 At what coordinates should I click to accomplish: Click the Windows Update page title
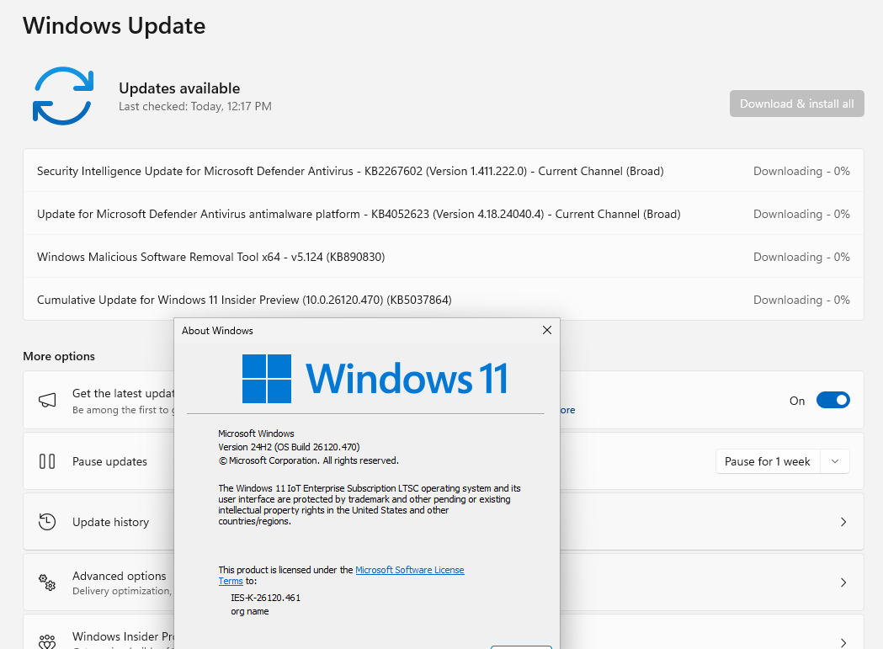pyautogui.click(x=114, y=26)
